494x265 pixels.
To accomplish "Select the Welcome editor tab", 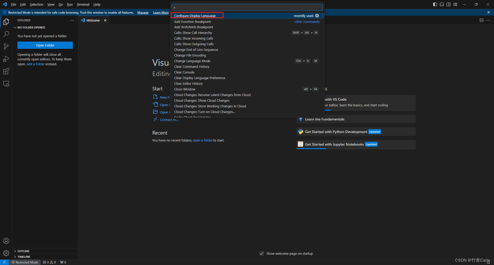I will click(x=93, y=20).
